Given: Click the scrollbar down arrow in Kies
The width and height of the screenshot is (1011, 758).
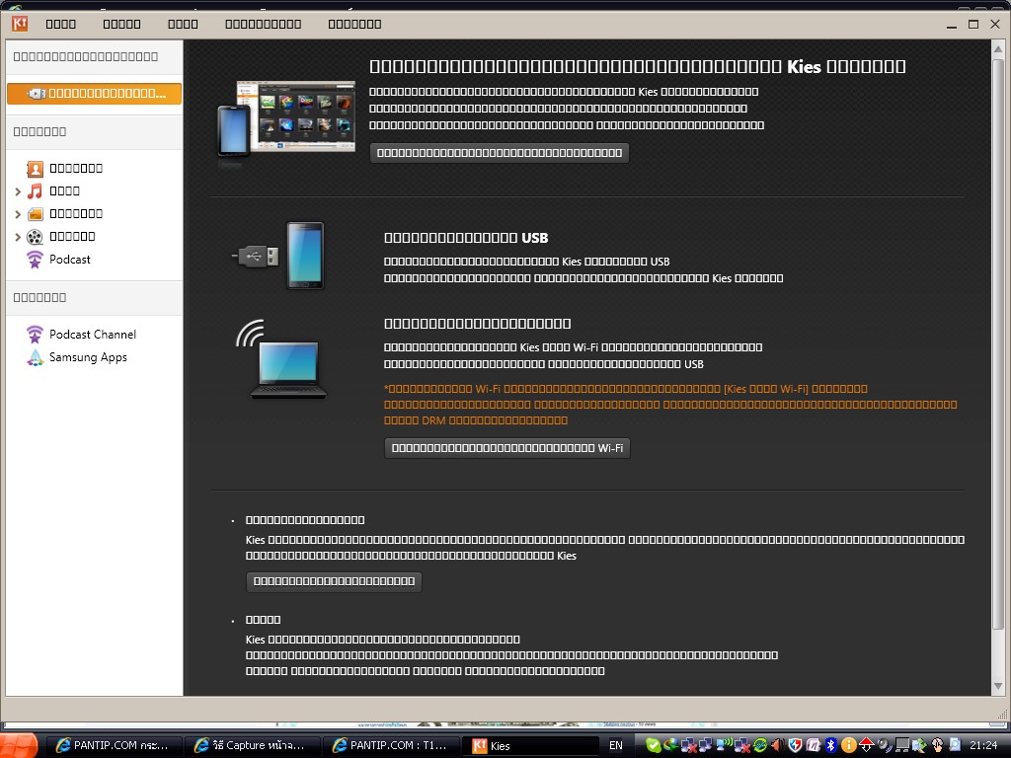Looking at the screenshot, I should 997,687.
